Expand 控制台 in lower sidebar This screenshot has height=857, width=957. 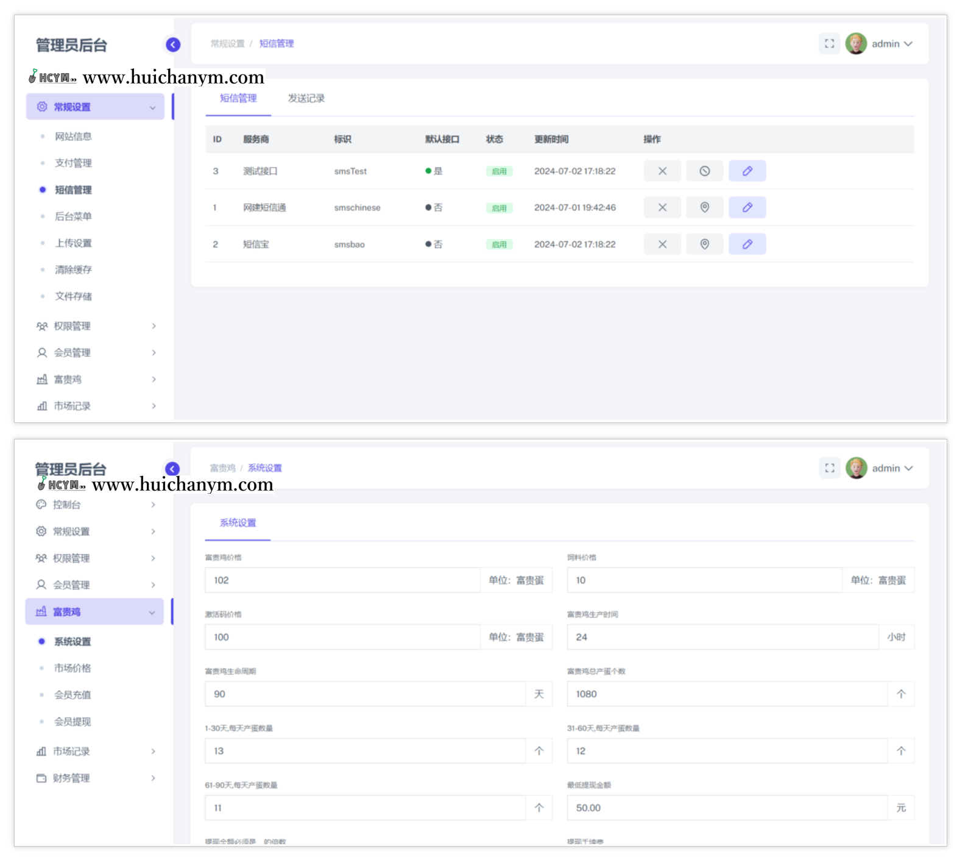point(95,505)
